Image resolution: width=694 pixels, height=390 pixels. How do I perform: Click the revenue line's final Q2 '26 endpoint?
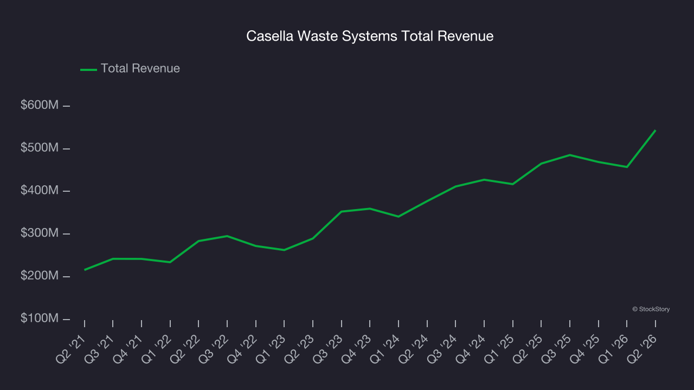tap(655, 131)
